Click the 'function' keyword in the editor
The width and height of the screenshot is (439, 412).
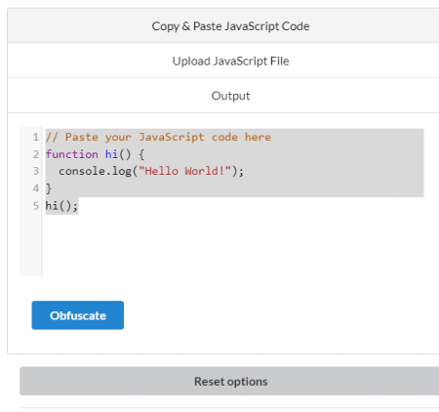72,154
